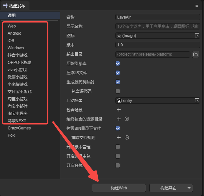Click the image picker icon in 图标 field

pyautogui.click(x=197, y=35)
